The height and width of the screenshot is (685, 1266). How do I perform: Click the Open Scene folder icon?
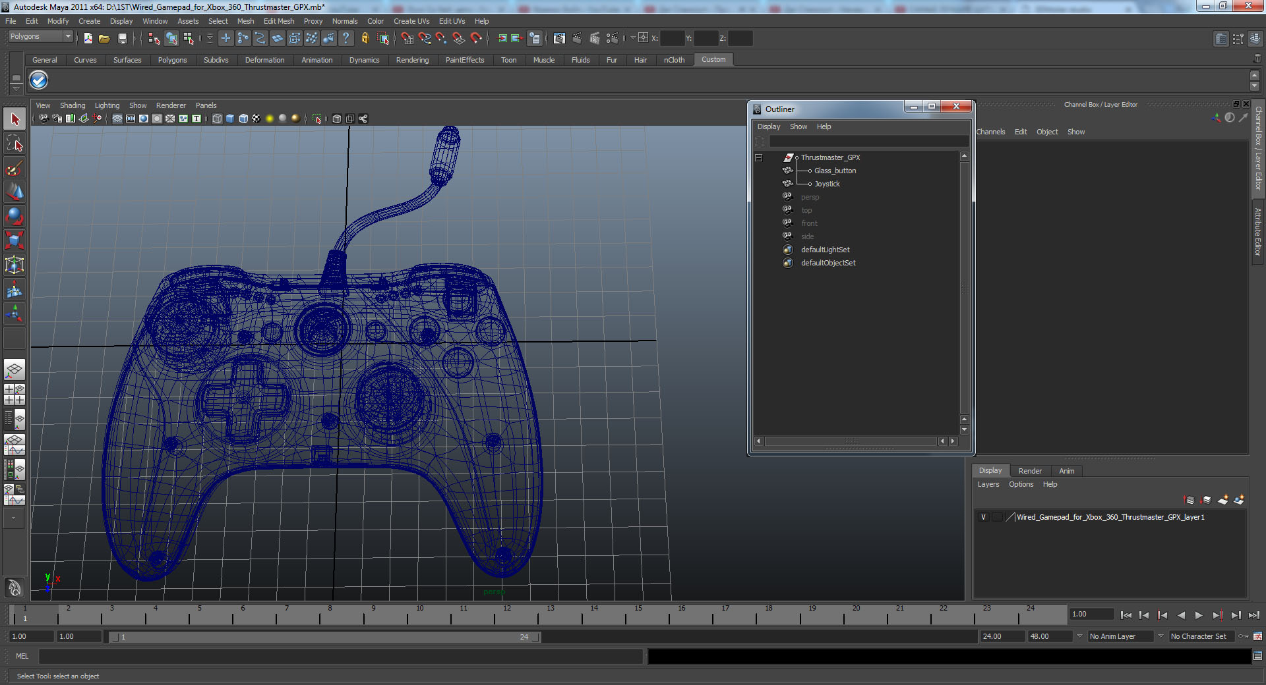[x=104, y=38]
